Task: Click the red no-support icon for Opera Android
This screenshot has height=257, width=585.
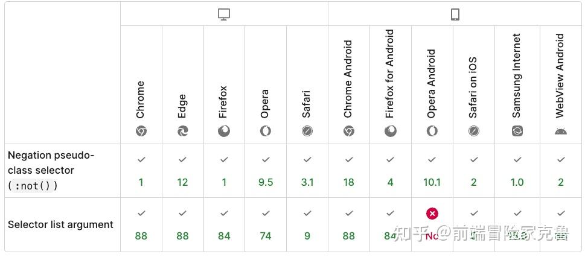Action: click(432, 214)
